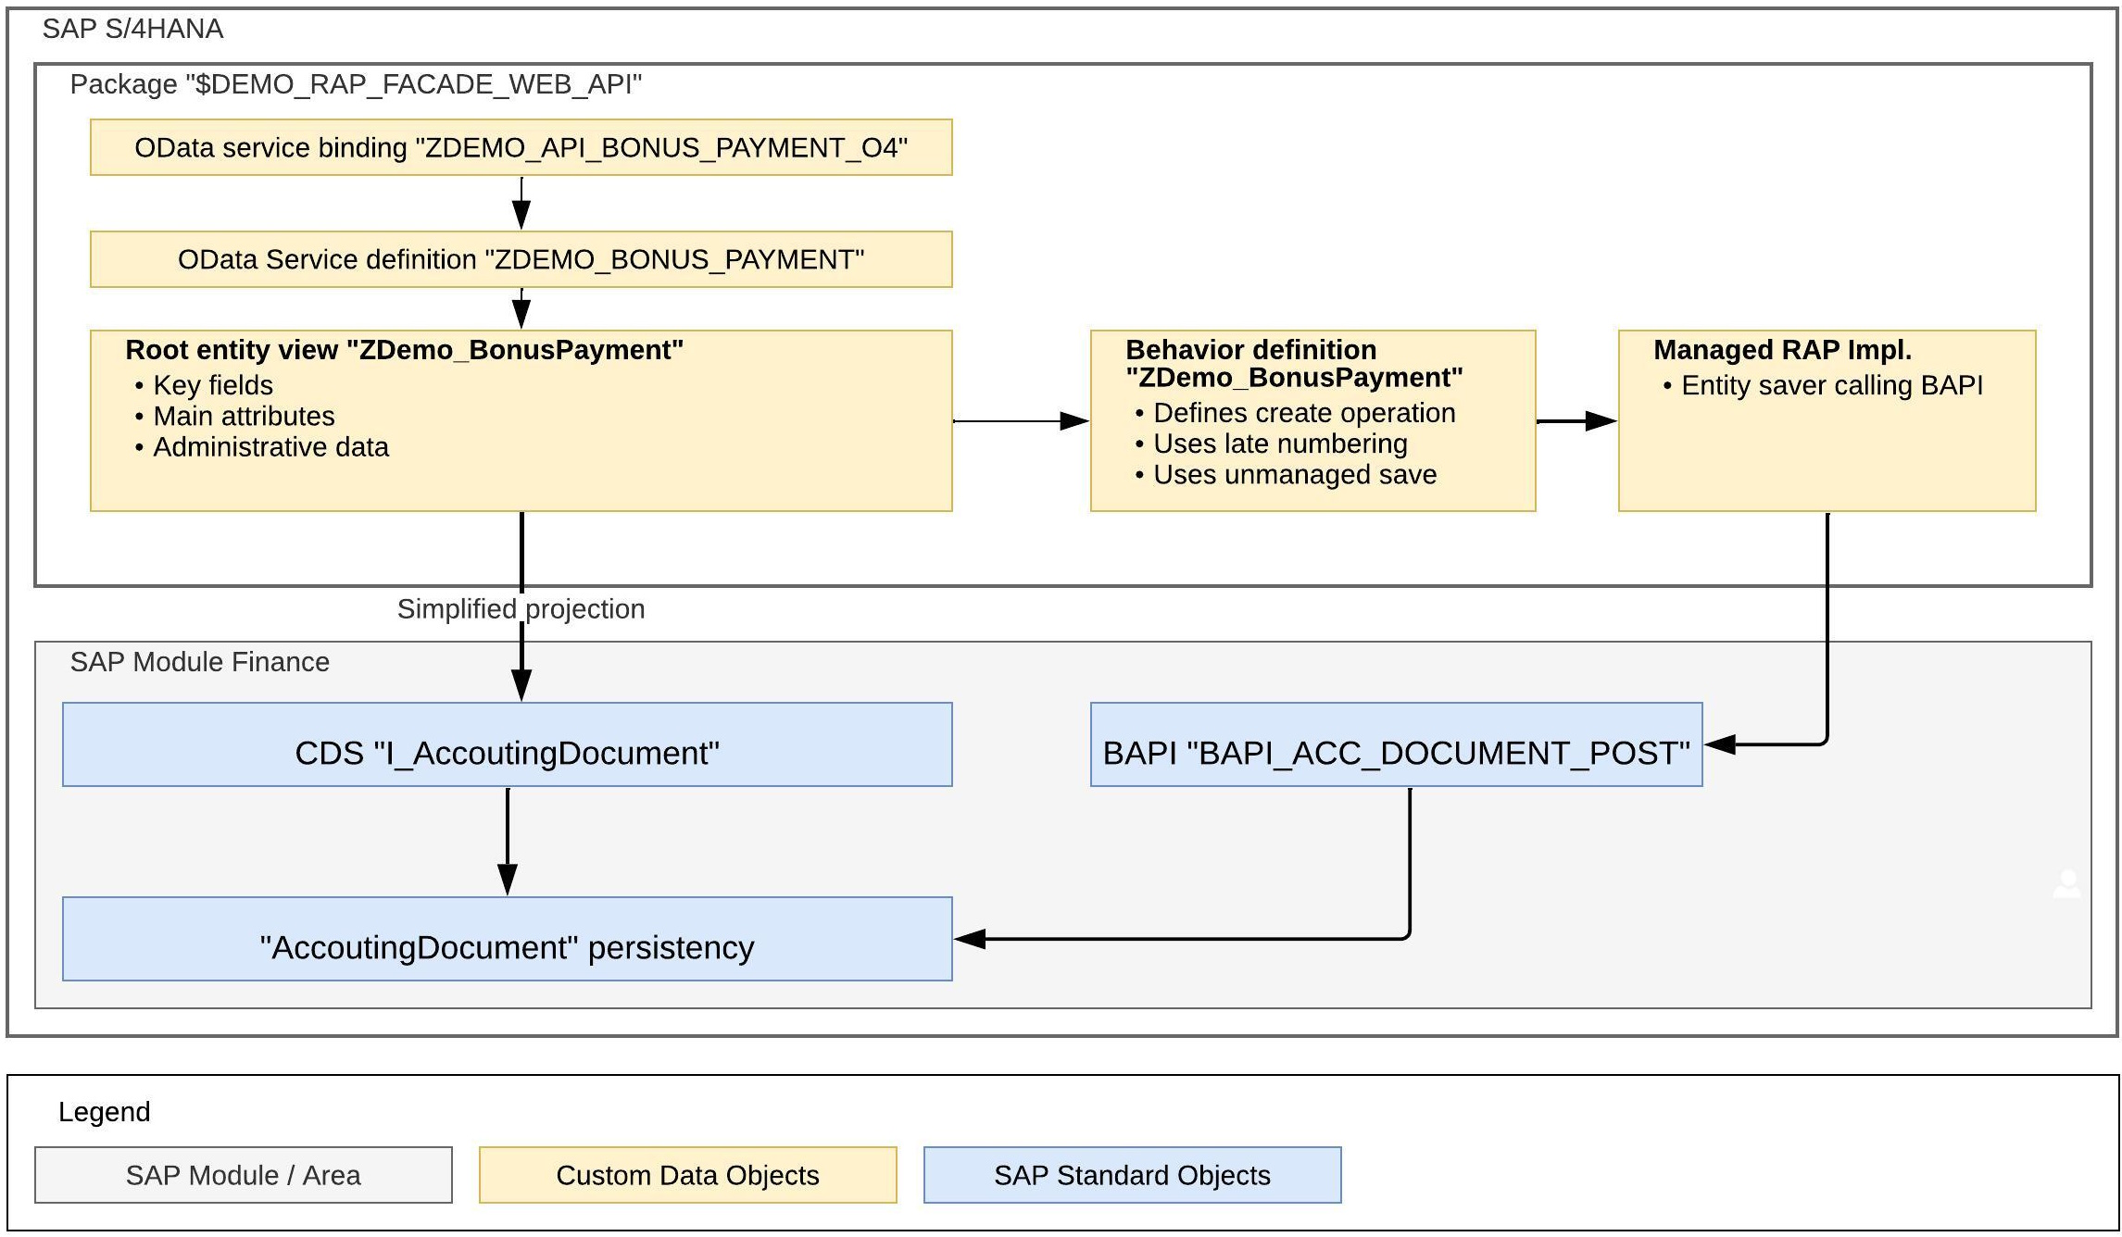Click the SAP S/4HANA title label
Screen dimensions: 2122x1237
pyautogui.click(x=132, y=29)
